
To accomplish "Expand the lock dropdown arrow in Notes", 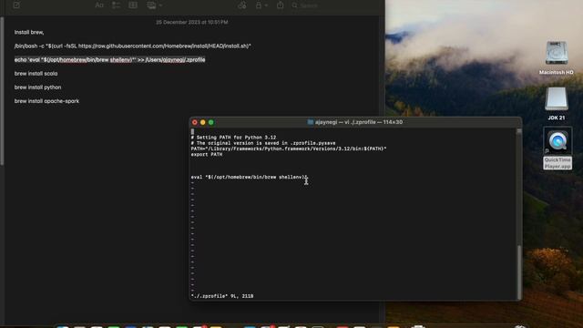I will pyautogui.click(x=266, y=5).
